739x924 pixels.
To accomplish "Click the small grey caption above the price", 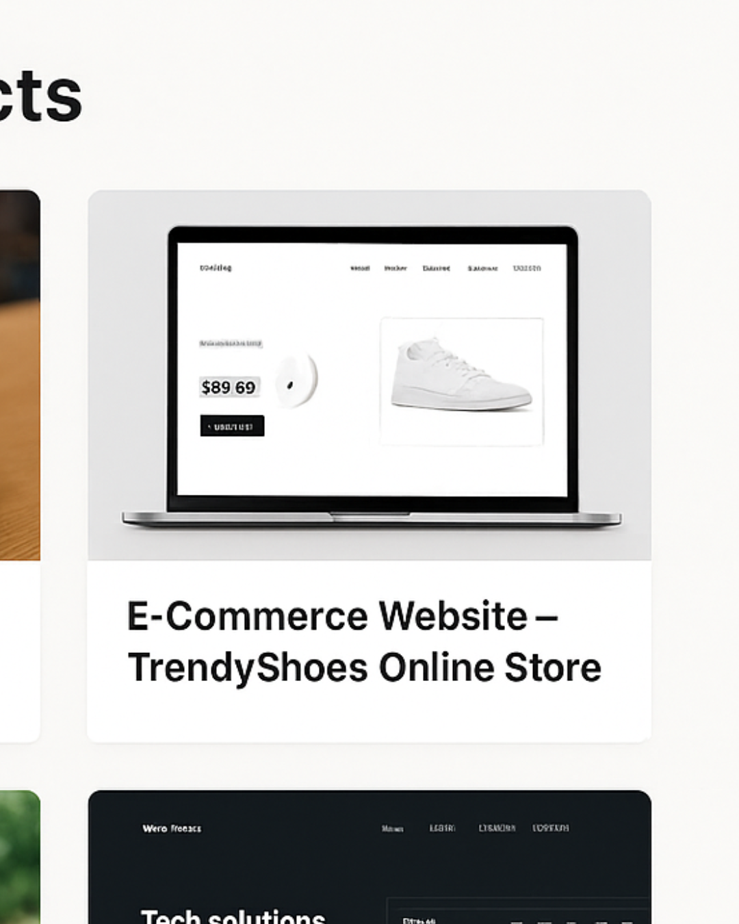I will click(231, 343).
